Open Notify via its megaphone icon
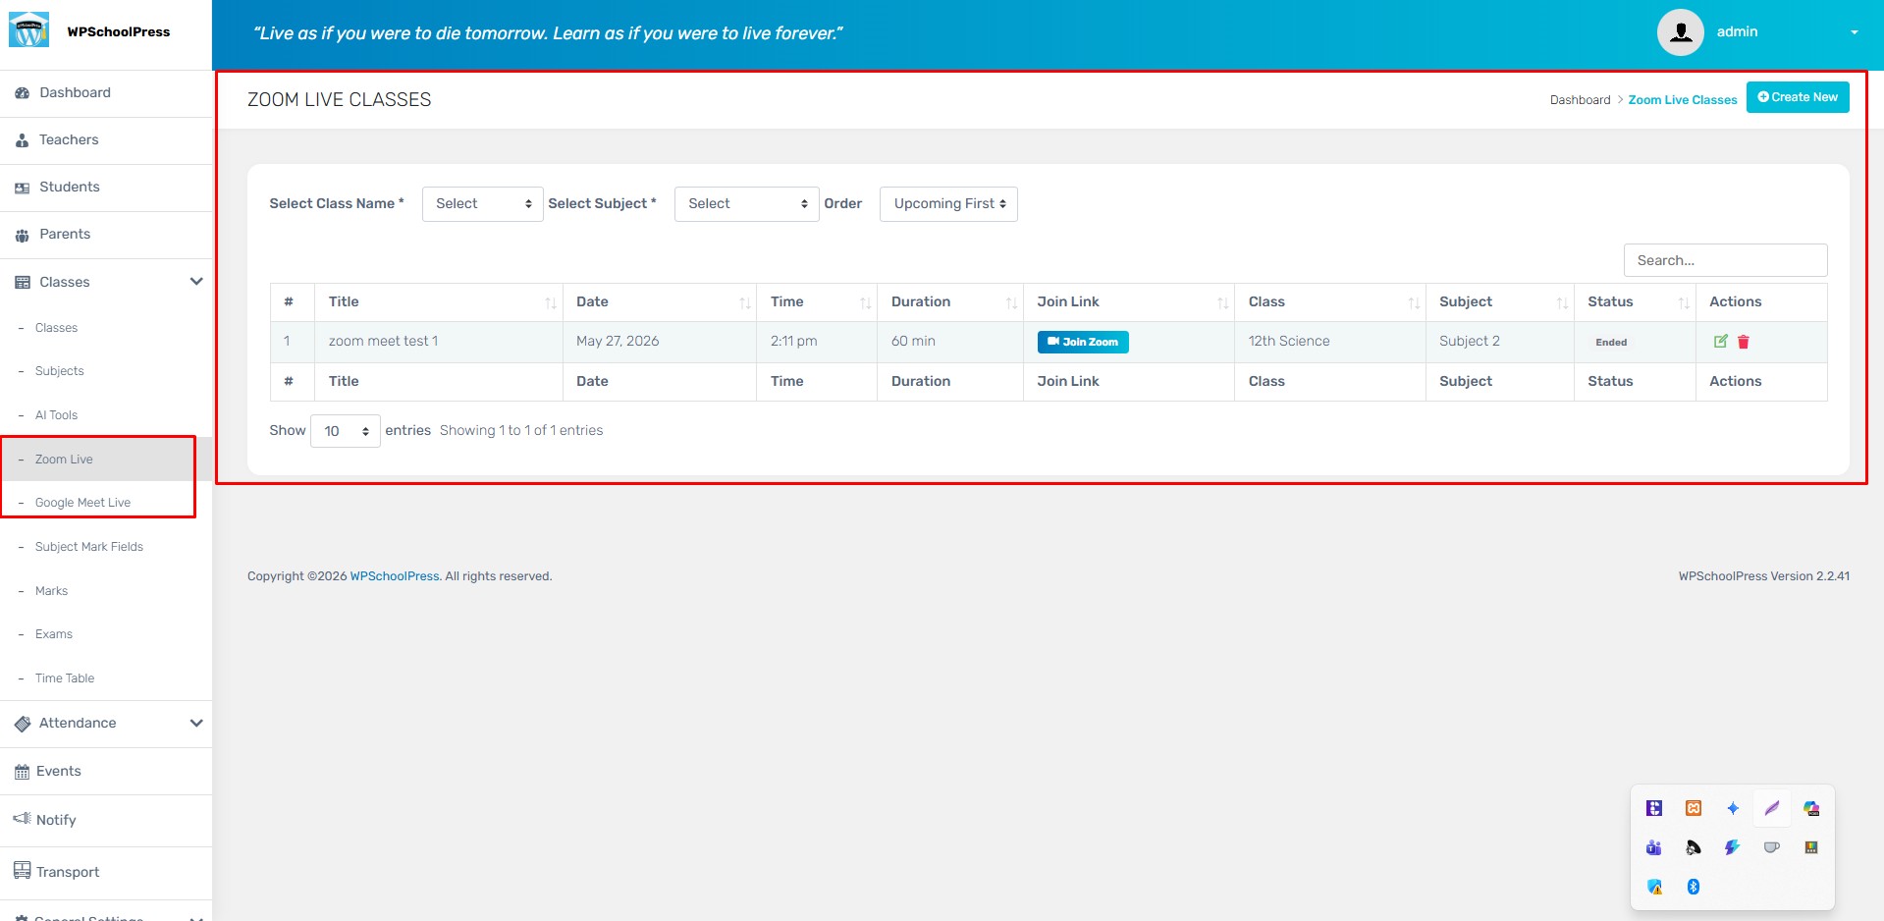 click(x=22, y=819)
